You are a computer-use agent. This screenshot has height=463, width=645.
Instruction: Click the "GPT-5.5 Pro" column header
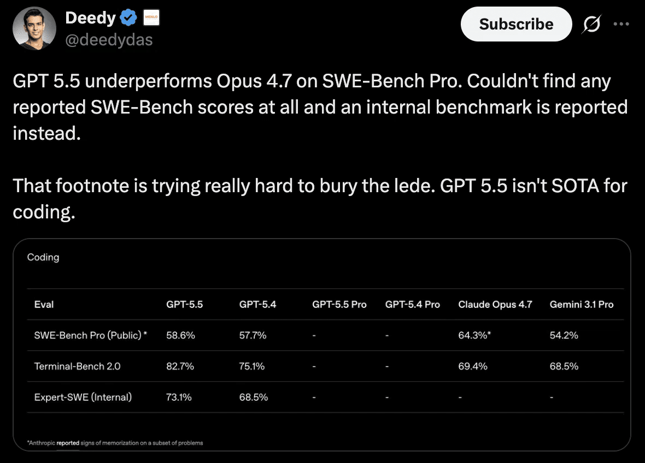pos(339,304)
